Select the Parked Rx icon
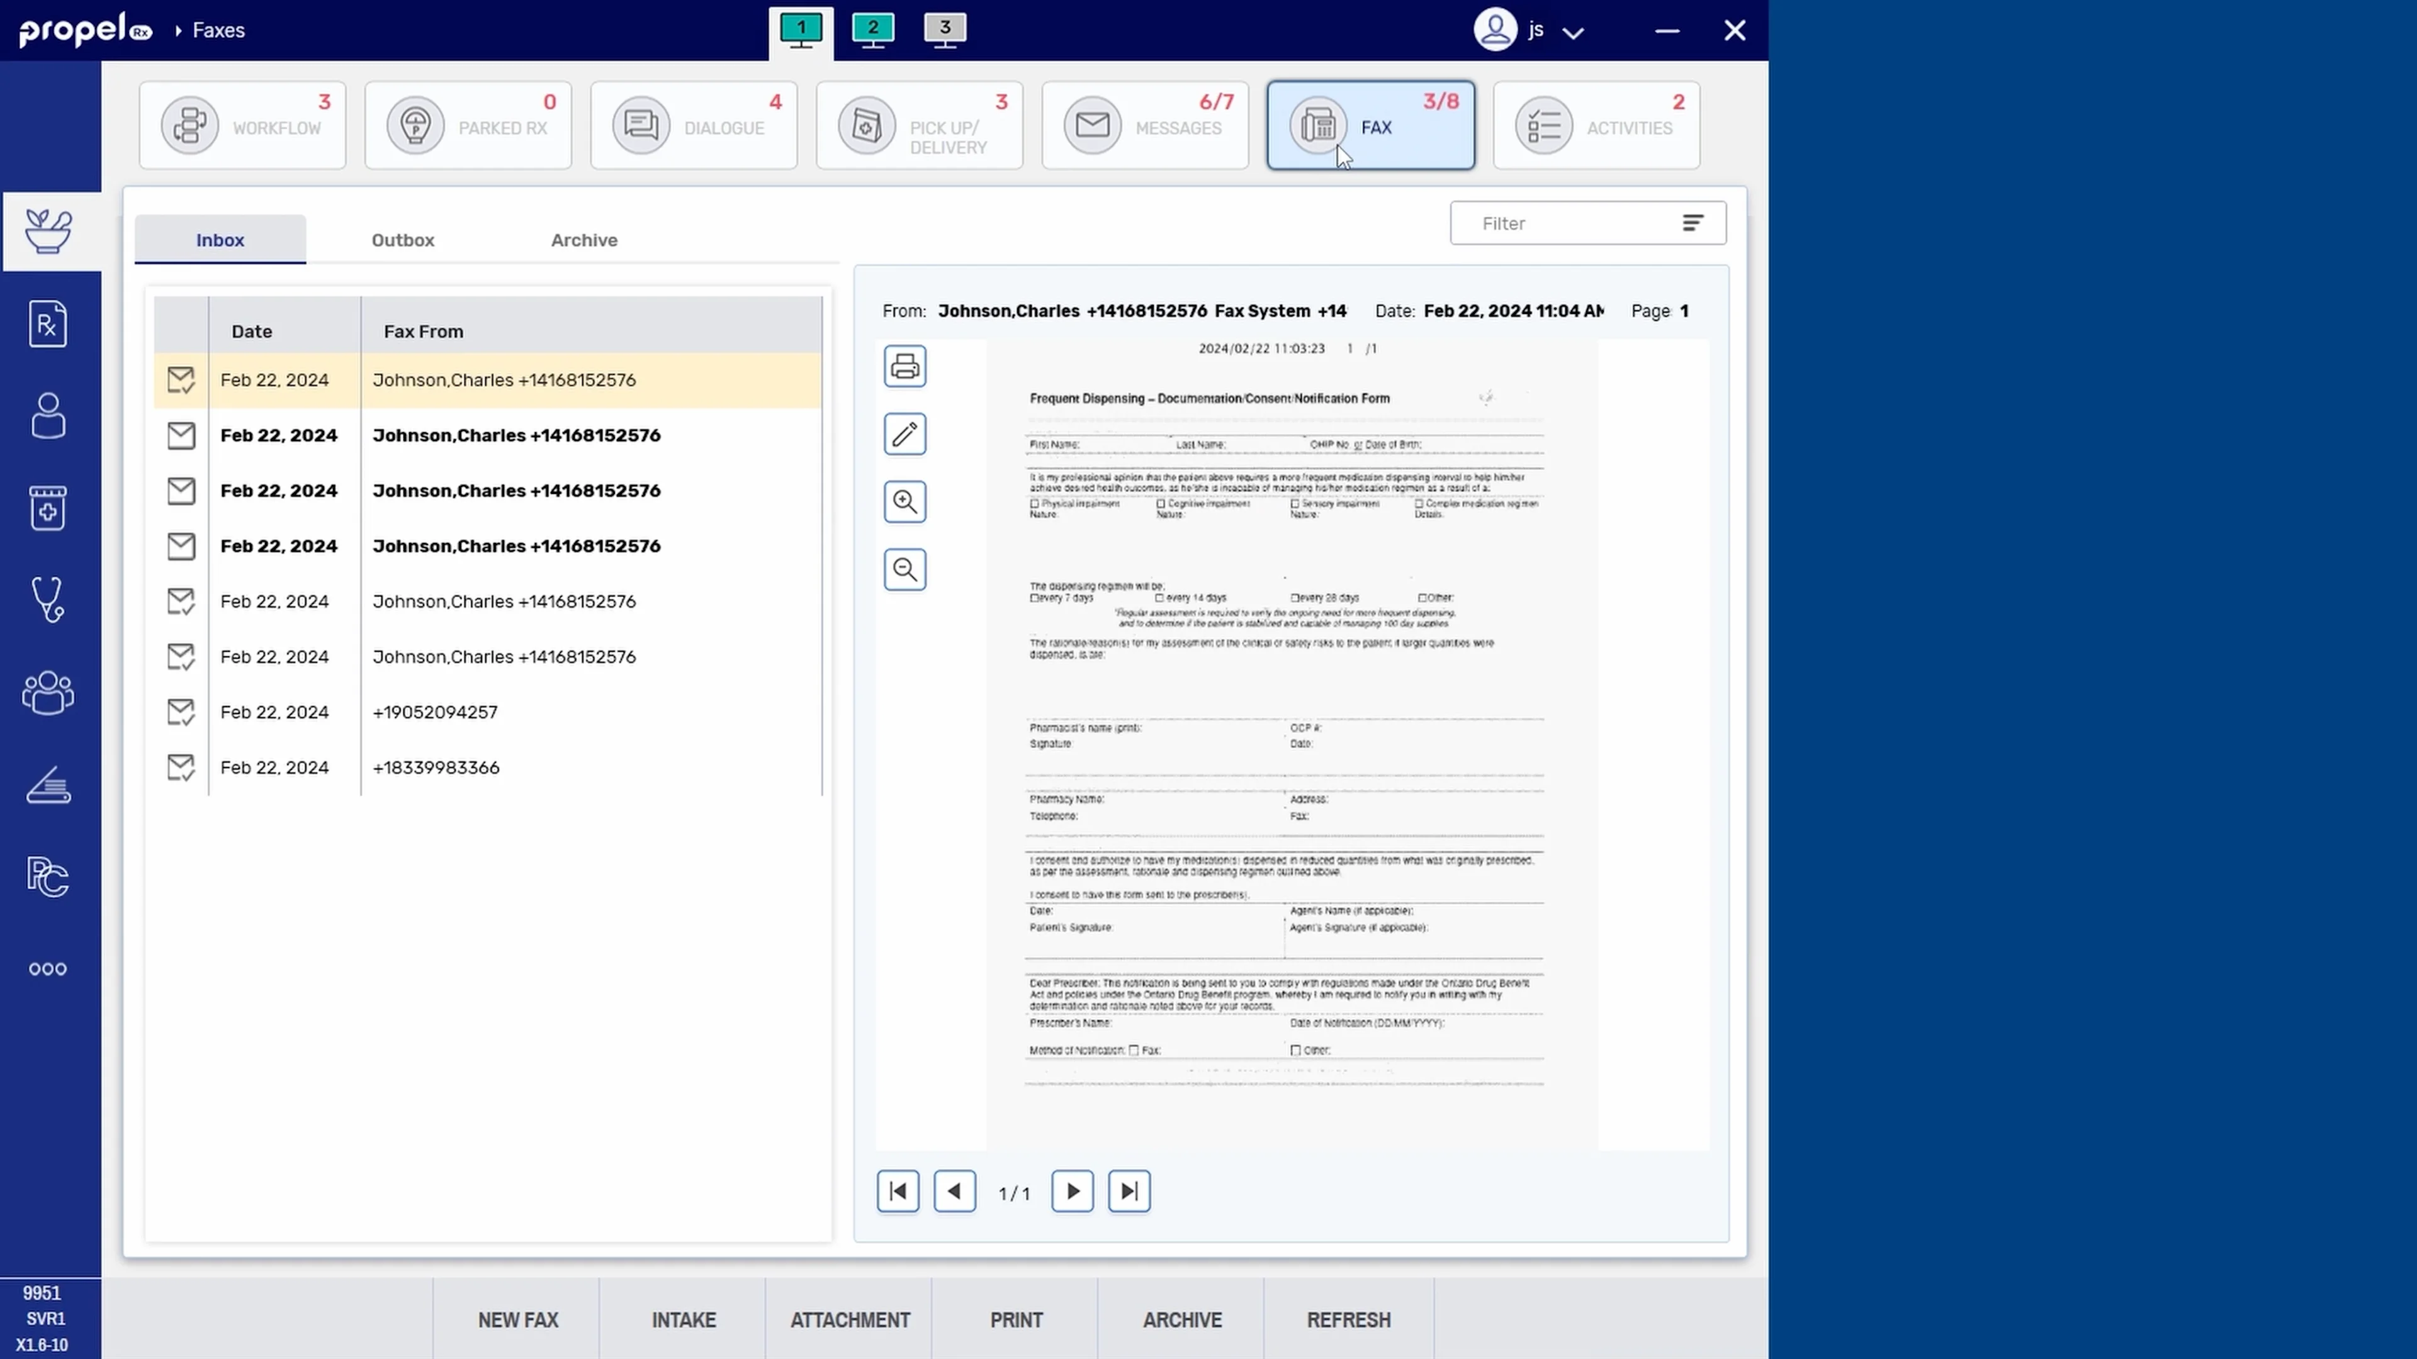This screenshot has width=2417, height=1359. (415, 125)
